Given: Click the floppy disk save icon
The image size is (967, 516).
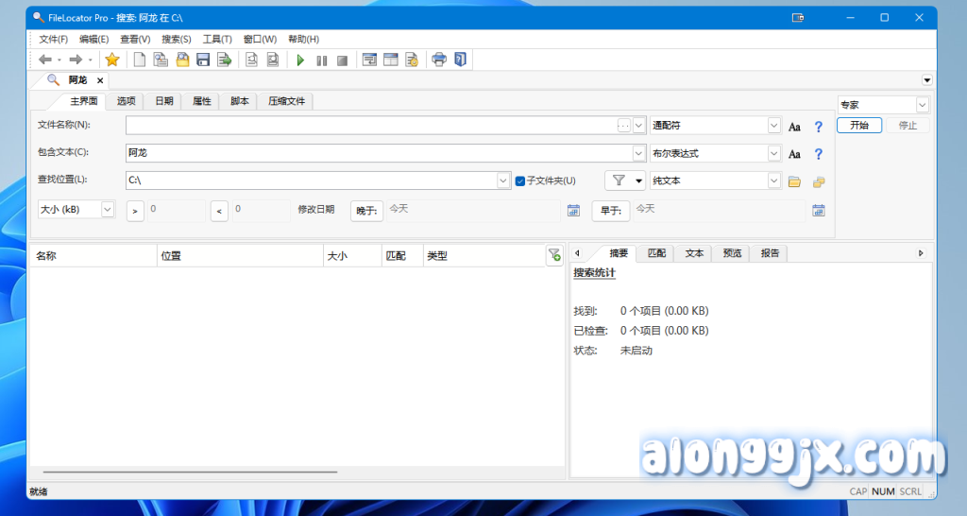Looking at the screenshot, I should pos(202,60).
